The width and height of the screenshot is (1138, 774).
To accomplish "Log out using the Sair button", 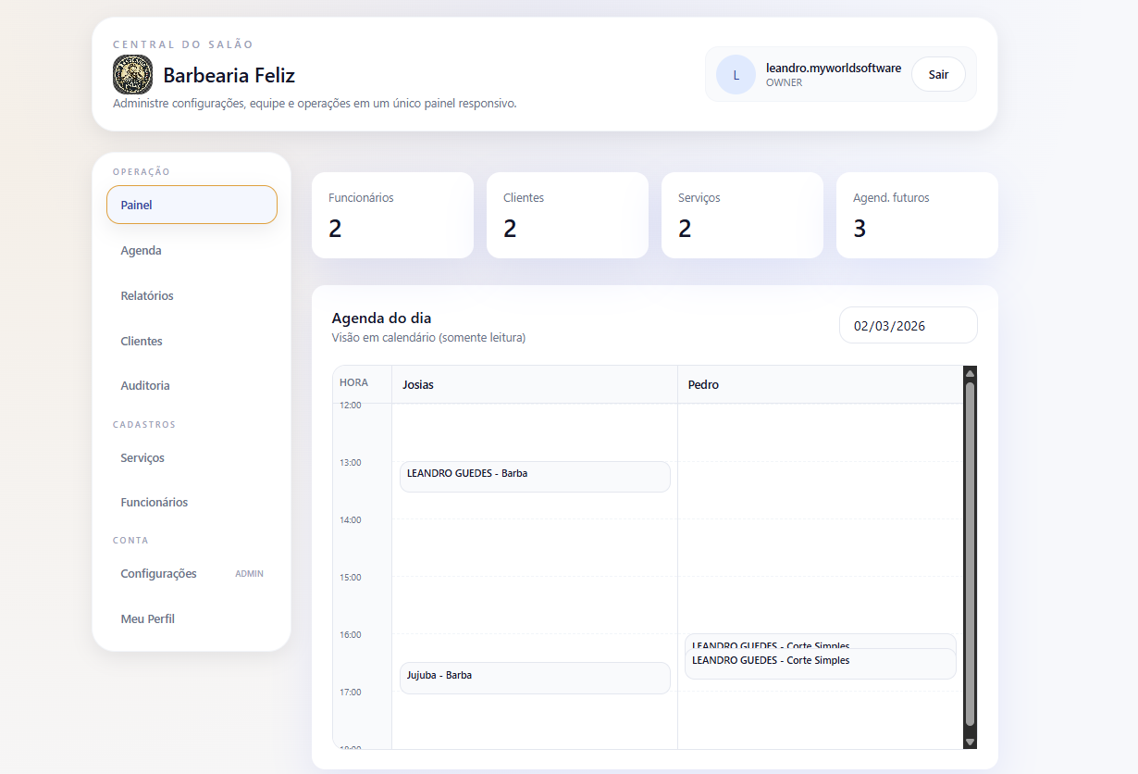I will [x=938, y=74].
